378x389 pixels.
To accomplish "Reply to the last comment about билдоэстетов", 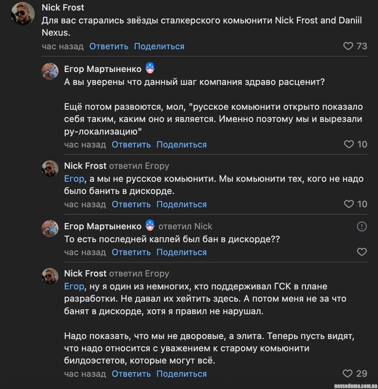I will [x=131, y=374].
